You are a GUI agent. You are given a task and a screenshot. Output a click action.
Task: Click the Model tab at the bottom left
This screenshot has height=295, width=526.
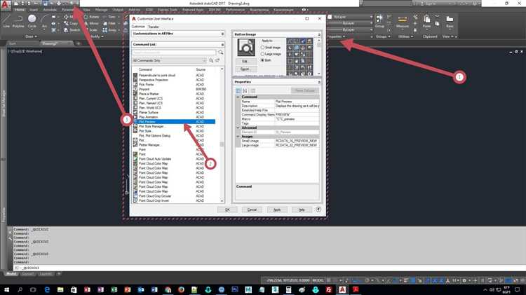[11, 274]
